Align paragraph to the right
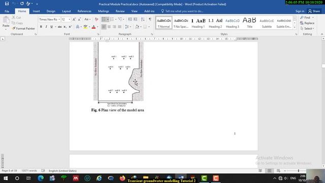325x183 pixels. click(114, 26)
